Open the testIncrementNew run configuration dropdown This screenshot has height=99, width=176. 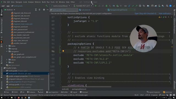pyautogui.click(x=61, y=6)
